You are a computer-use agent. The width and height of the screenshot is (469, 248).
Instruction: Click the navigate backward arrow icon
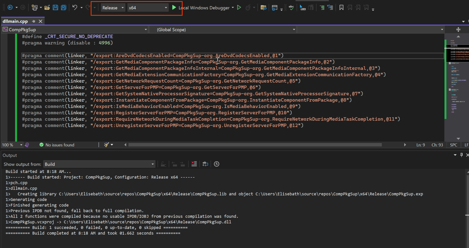(x=10, y=8)
